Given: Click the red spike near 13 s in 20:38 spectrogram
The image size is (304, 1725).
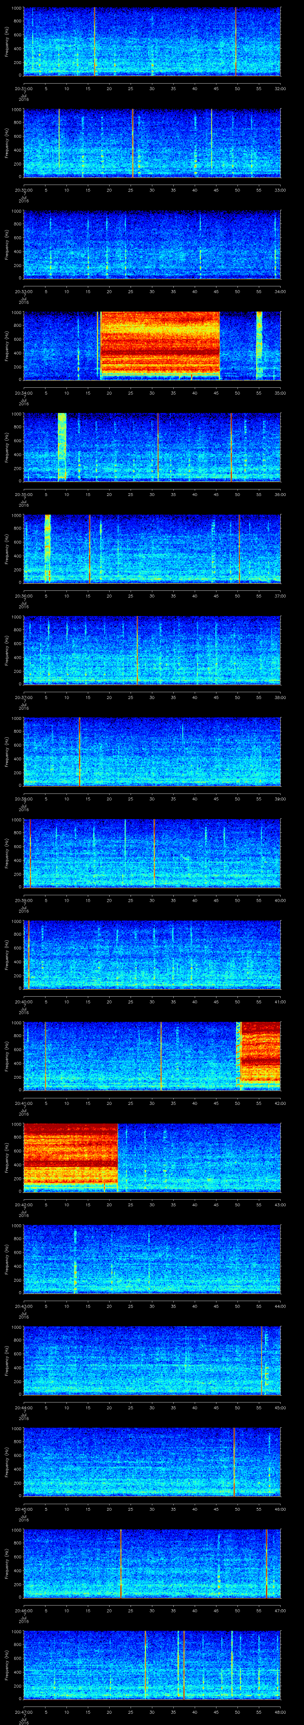Looking at the screenshot, I should click(x=80, y=751).
